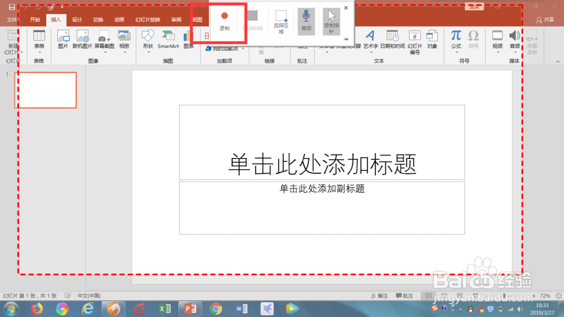Screen dimensions: 564x317
Task: Switch to PowerPoint in the taskbar
Action: click(190, 309)
